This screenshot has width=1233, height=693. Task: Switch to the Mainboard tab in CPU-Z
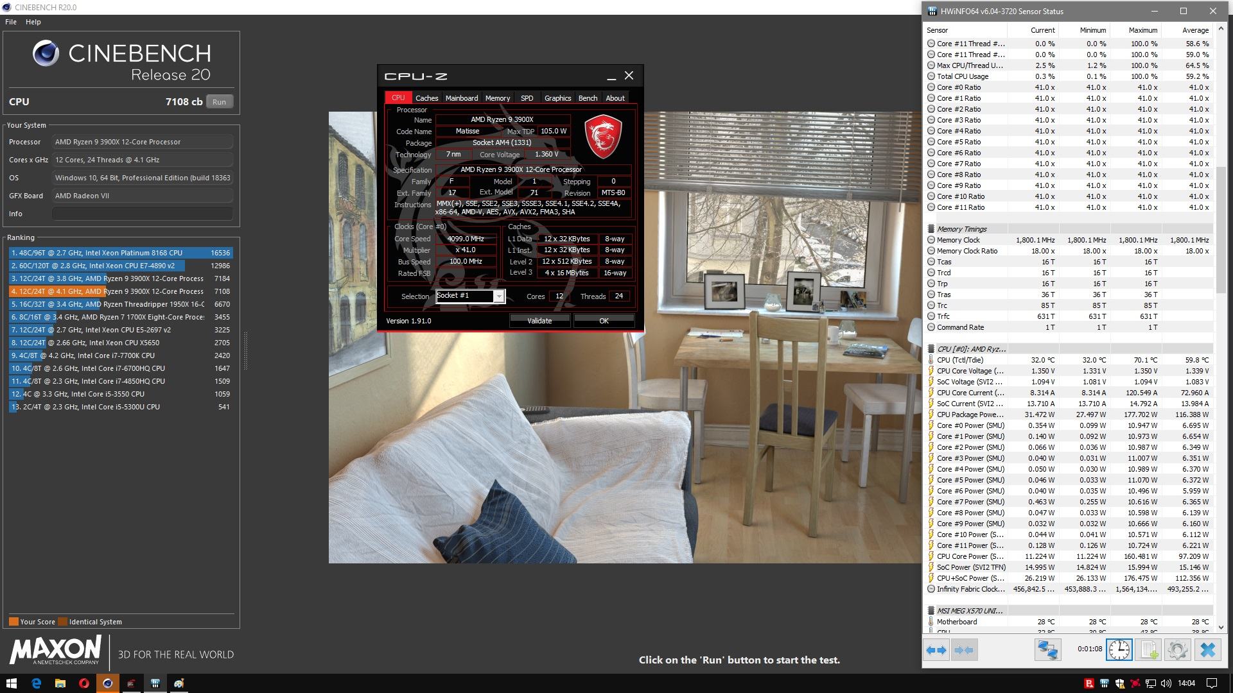coord(462,98)
